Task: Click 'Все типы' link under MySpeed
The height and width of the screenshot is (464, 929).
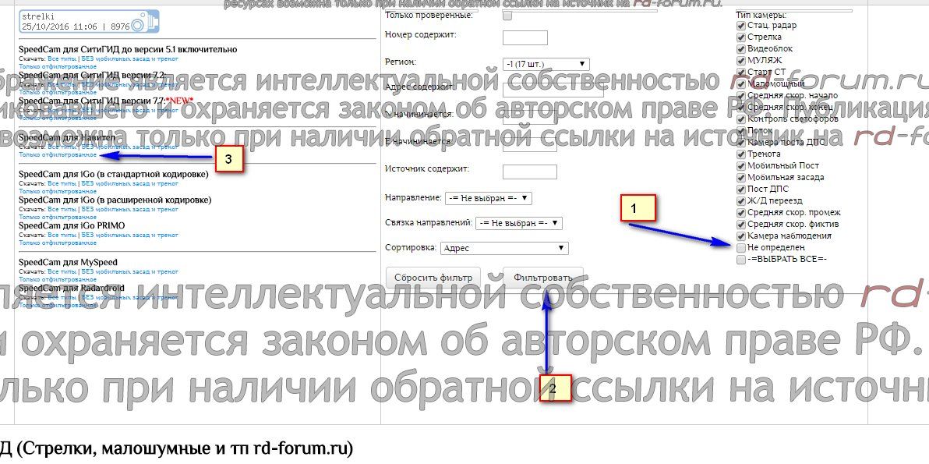Action: [62, 271]
